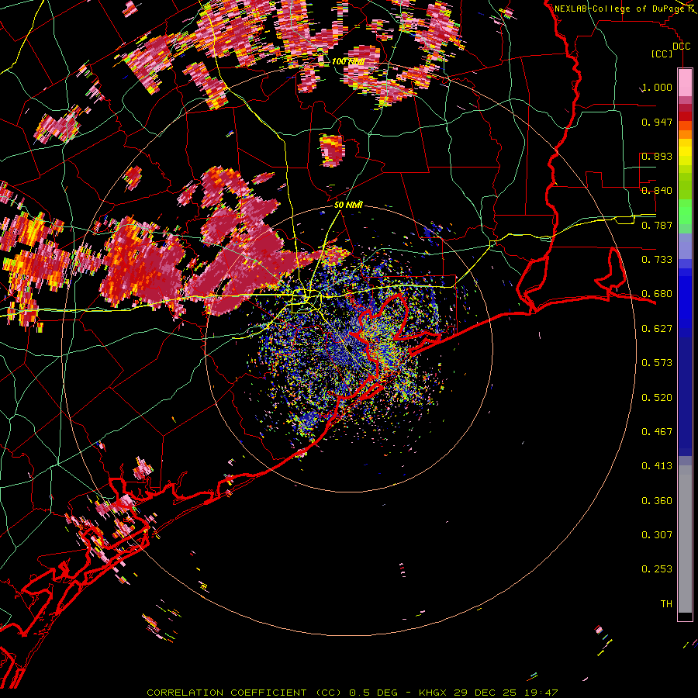Click the 0.680 legend value
The width and height of the screenshot is (698, 698).
pos(657,294)
